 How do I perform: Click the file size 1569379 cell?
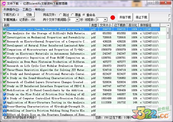tap(106, 50)
